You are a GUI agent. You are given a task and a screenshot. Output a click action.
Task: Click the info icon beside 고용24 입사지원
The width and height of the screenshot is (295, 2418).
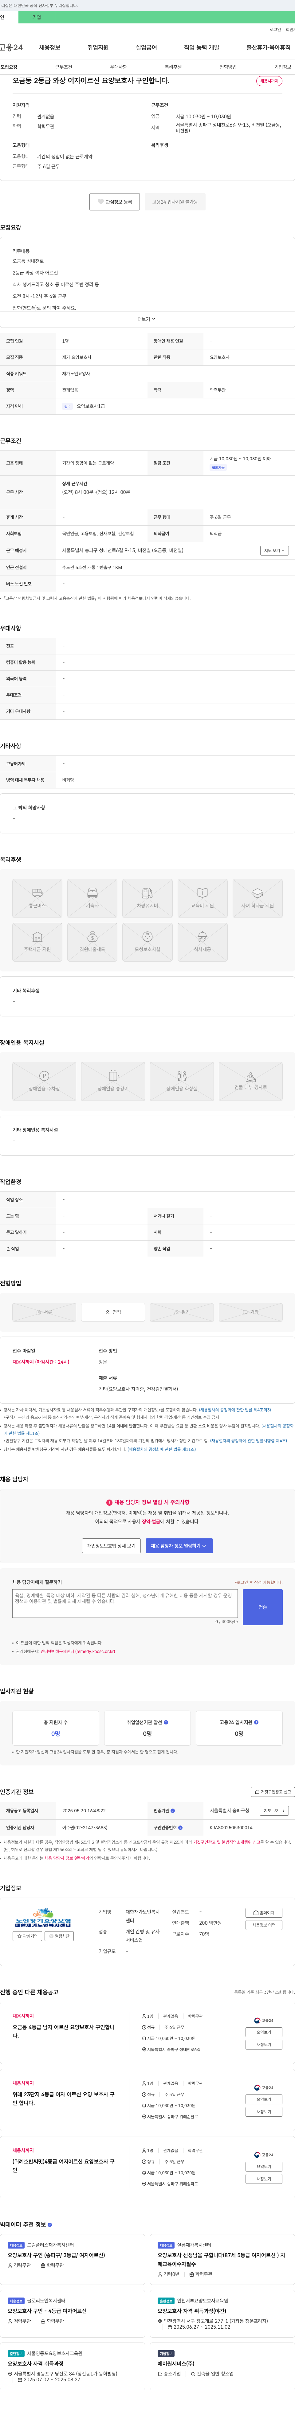click(x=257, y=1722)
